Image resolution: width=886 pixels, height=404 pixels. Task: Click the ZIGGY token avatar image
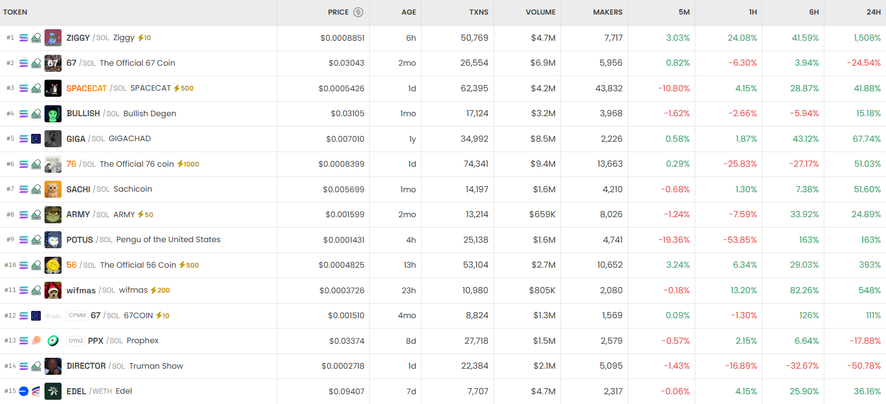click(53, 38)
